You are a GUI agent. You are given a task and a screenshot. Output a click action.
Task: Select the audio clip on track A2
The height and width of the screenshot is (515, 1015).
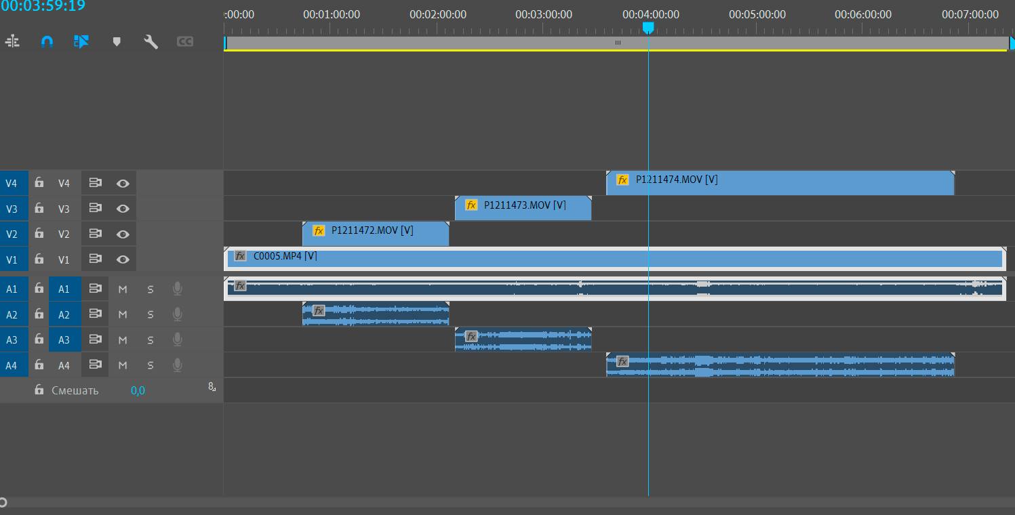(376, 314)
